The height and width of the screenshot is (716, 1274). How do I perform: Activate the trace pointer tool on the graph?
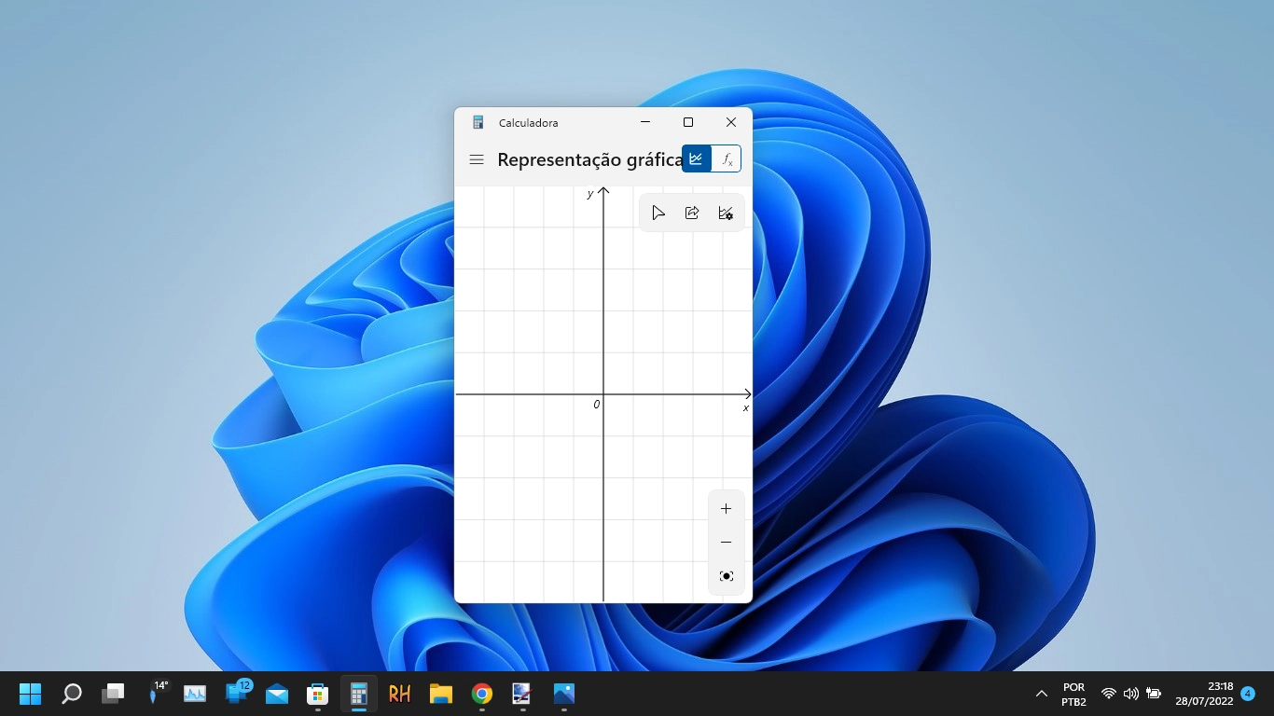[658, 213]
